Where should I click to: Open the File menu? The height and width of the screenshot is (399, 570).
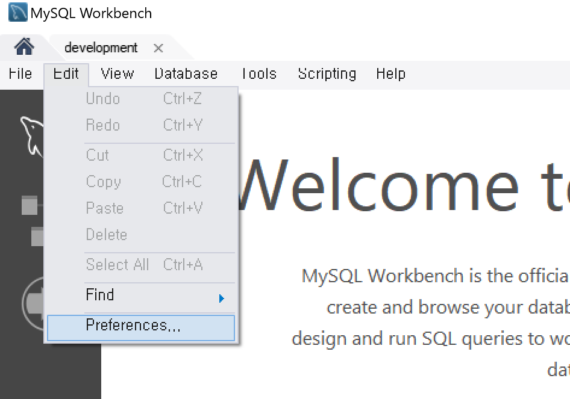click(20, 73)
